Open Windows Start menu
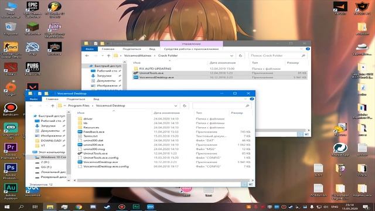375x211 pixels. [6, 207]
